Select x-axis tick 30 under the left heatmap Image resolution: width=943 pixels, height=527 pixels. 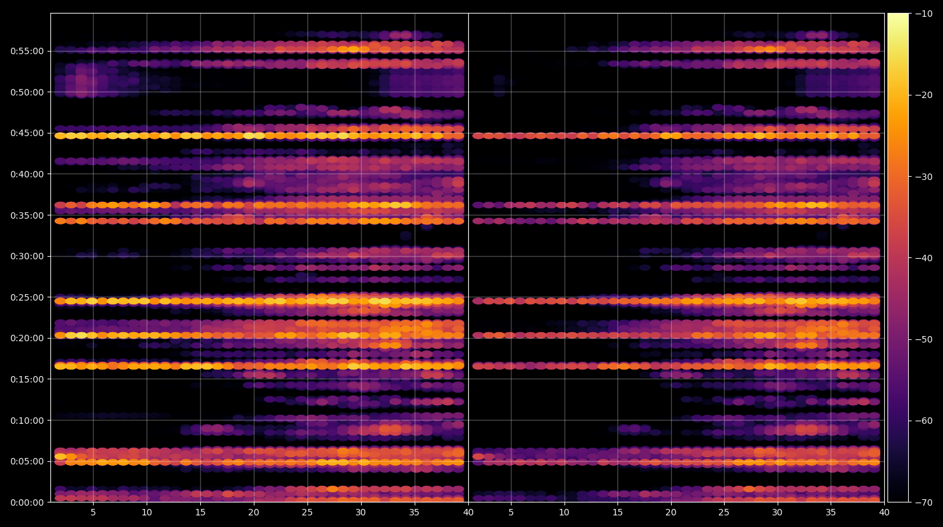point(361,513)
